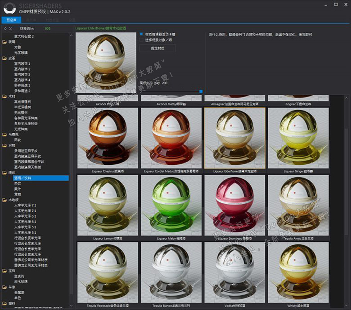Click the folder icon beside 车漆
The width and height of the screenshot is (351, 310).
click(x=5, y=287)
